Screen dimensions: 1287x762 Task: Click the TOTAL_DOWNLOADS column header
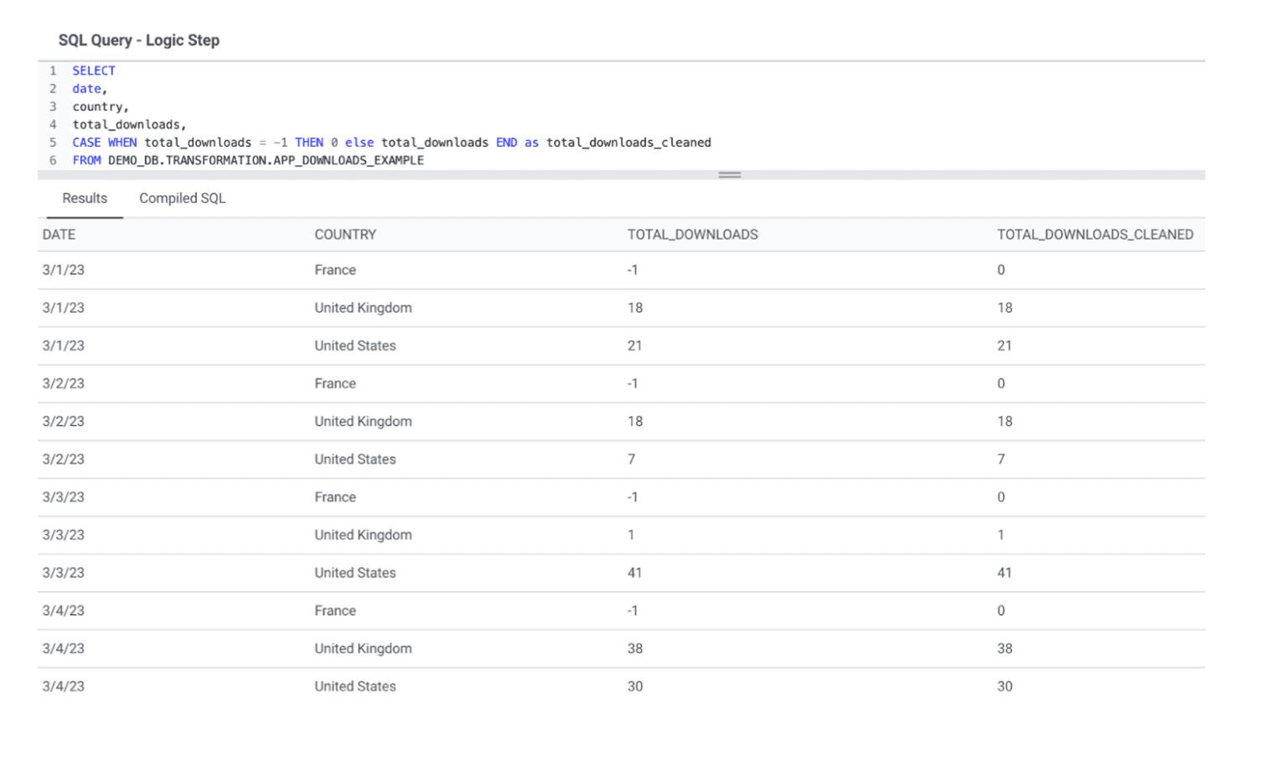(x=692, y=235)
